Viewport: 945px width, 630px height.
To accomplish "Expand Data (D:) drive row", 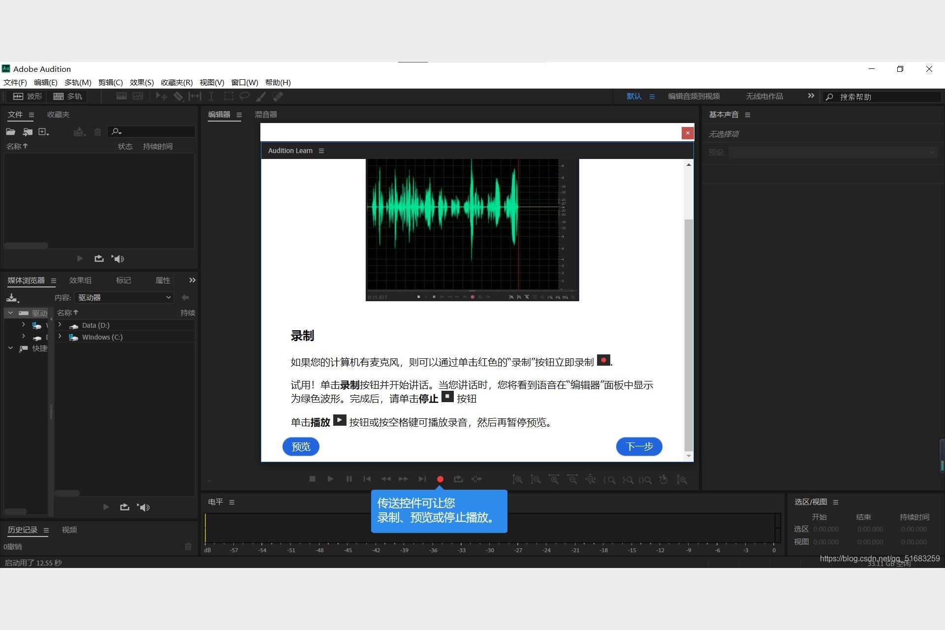I will click(60, 325).
